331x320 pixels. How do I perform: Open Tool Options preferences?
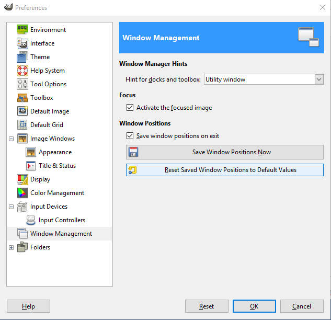pyautogui.click(x=48, y=84)
